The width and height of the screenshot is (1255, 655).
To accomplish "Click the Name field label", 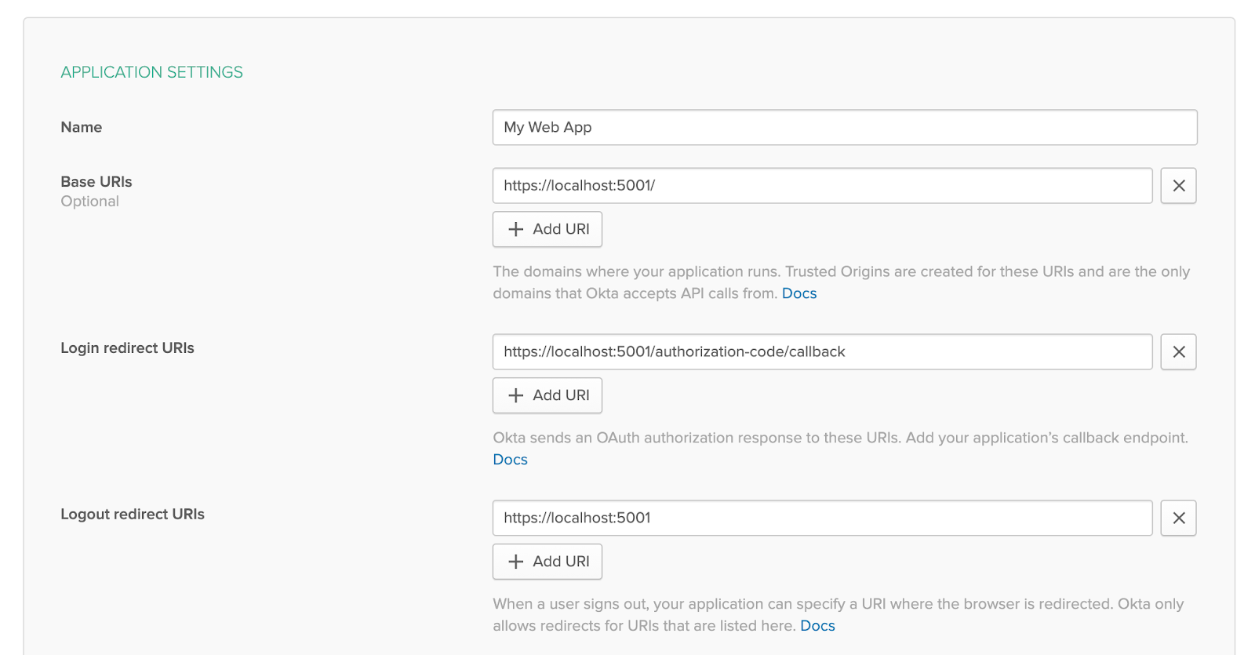I will [x=82, y=127].
